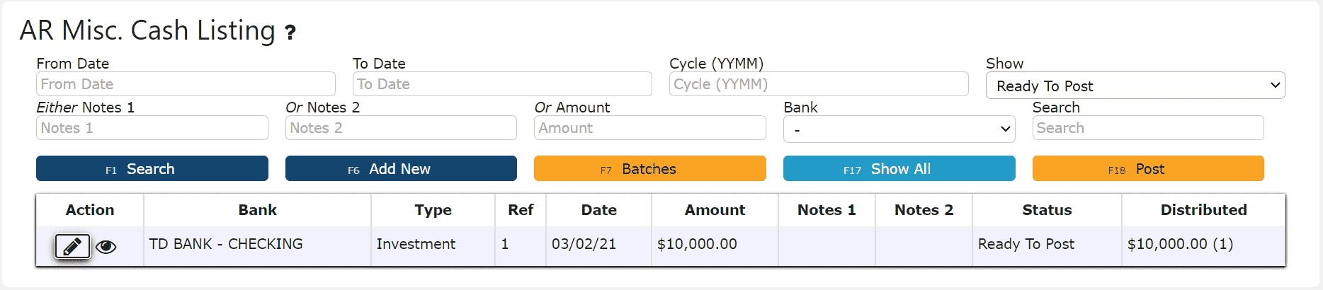Click the Cycle (YYMM) input field
The width and height of the screenshot is (1323, 290).
(x=819, y=84)
